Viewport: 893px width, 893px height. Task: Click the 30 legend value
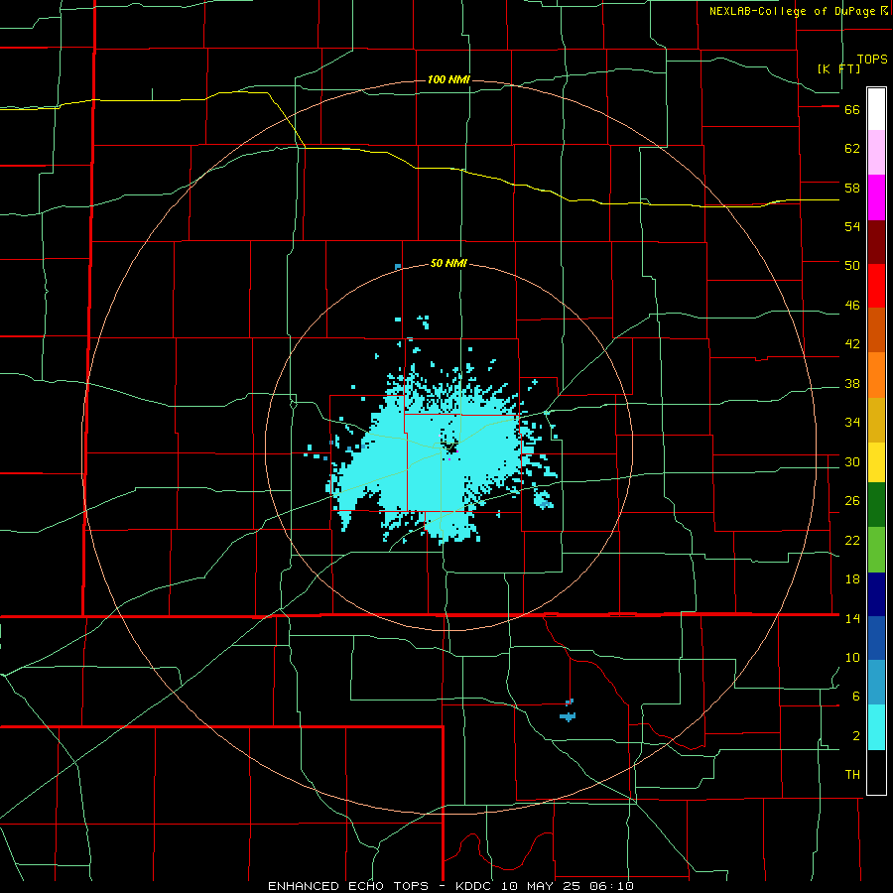[852, 461]
